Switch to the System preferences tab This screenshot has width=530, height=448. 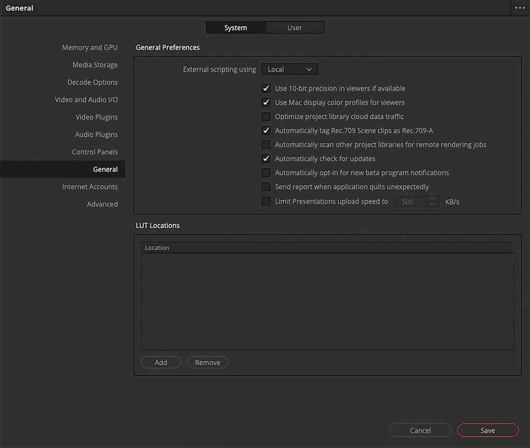coord(235,27)
